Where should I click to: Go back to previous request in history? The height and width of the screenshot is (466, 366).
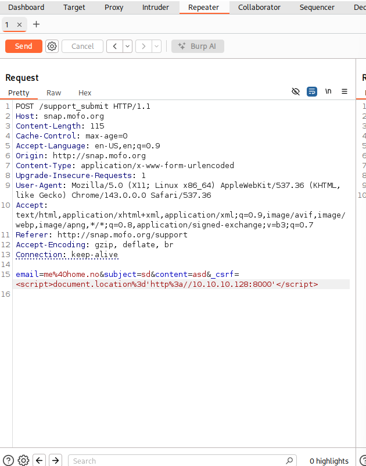115,47
